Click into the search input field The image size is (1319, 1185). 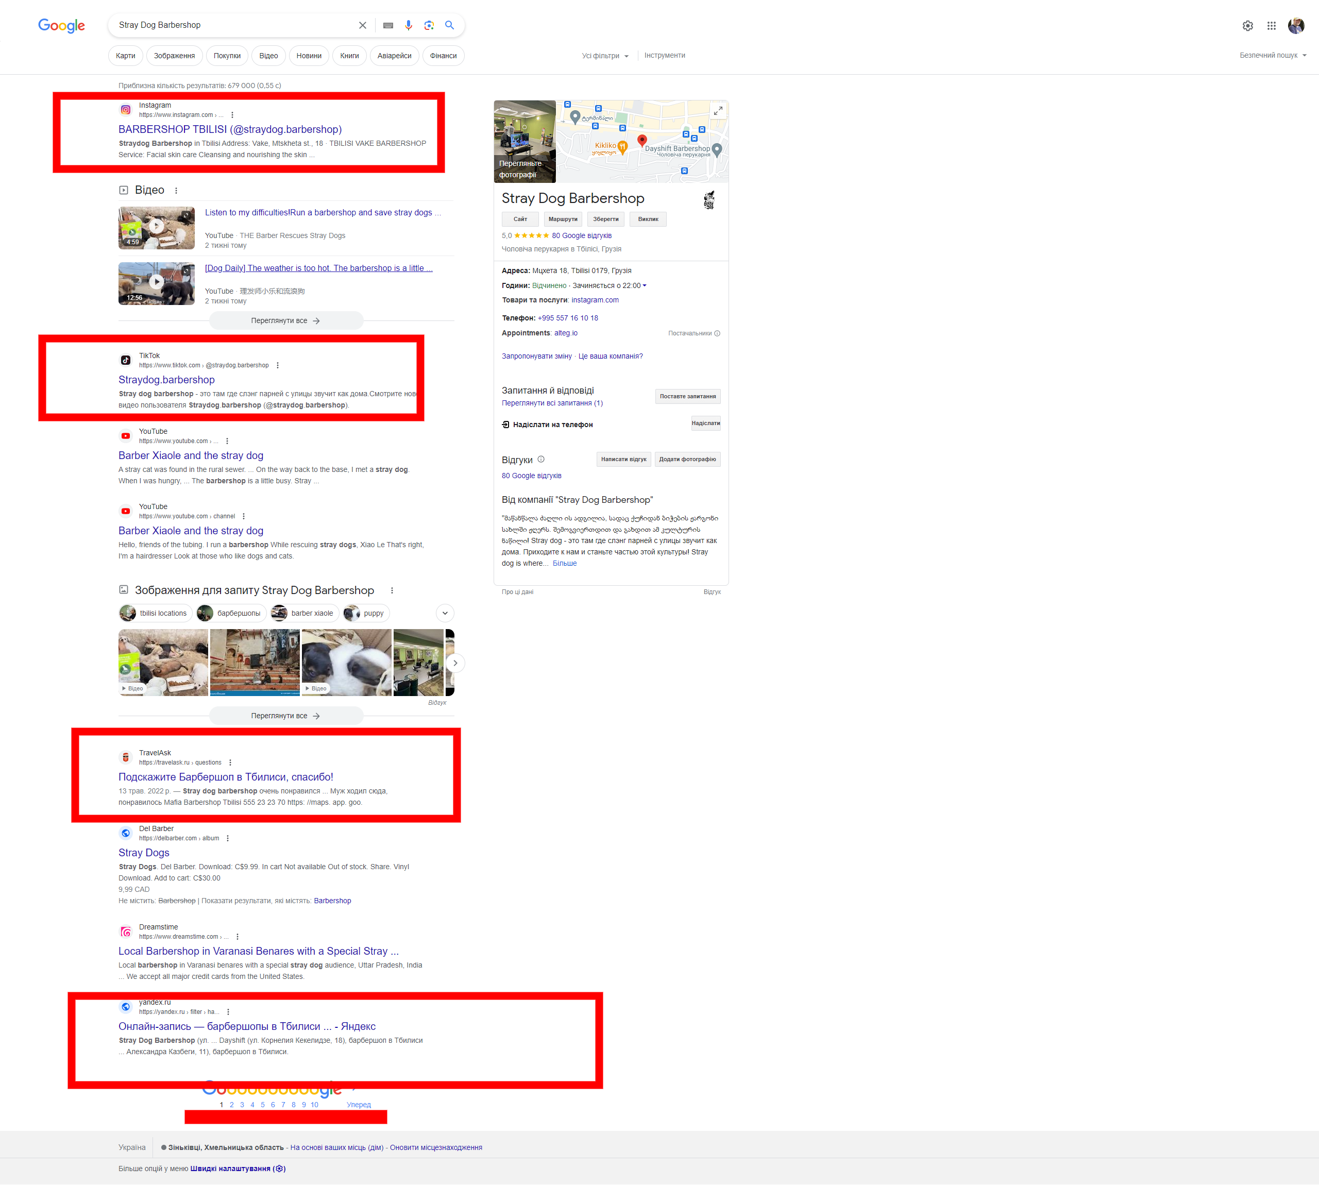tap(234, 25)
